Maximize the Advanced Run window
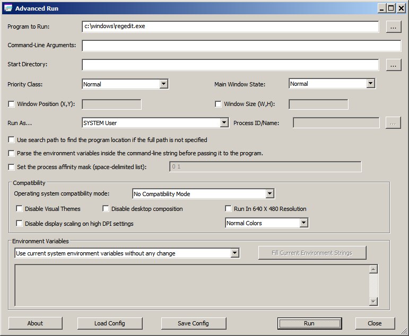Image resolution: width=409 pixels, height=336 pixels. [x=391, y=8]
